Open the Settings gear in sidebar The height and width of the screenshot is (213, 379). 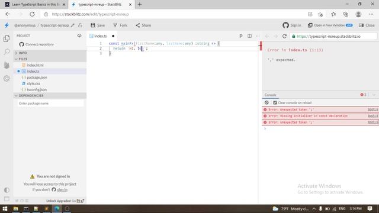point(7,78)
